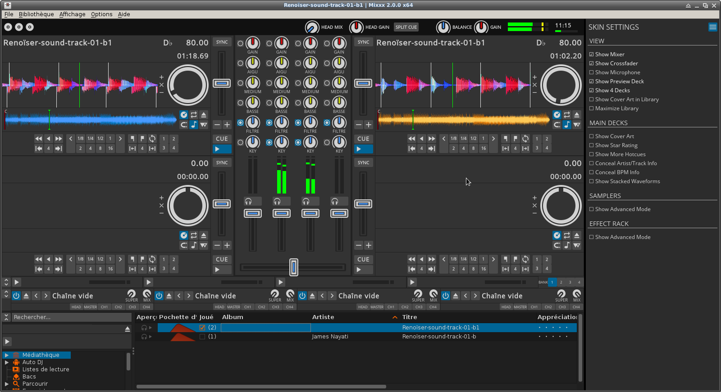Toggle the first effect chain power button

tap(16, 296)
